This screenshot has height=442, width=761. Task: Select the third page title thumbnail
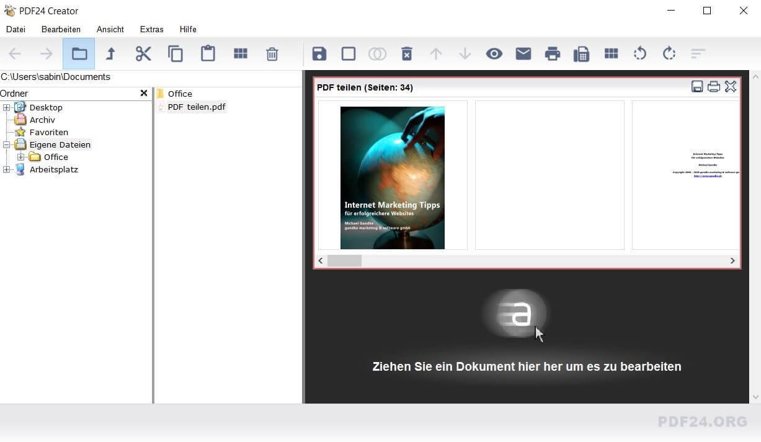pos(685,175)
